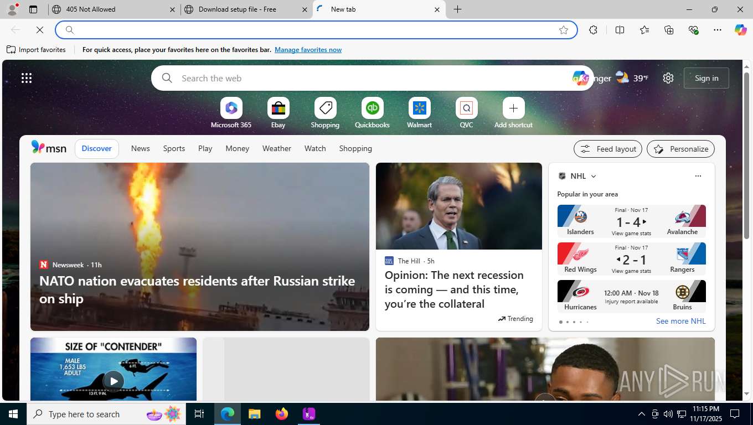Open weather widget showing 39°F
The width and height of the screenshot is (753, 425).
click(x=632, y=78)
